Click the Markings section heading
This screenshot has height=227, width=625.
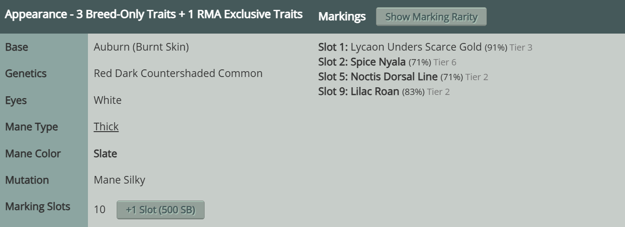coord(342,17)
